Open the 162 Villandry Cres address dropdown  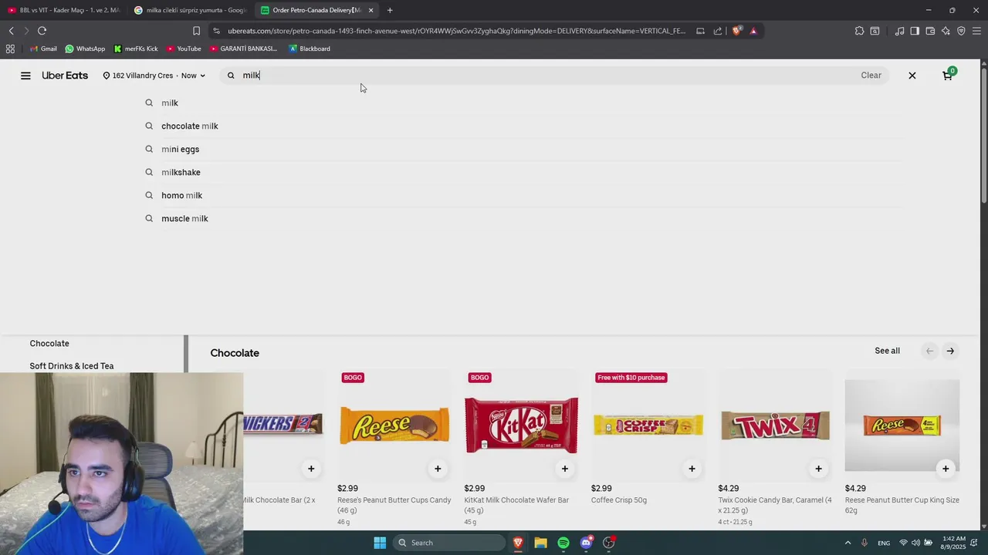(154, 76)
